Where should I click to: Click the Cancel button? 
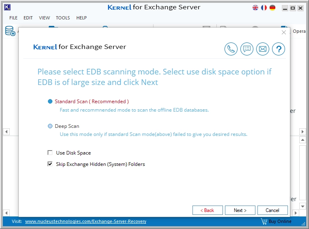point(272,210)
